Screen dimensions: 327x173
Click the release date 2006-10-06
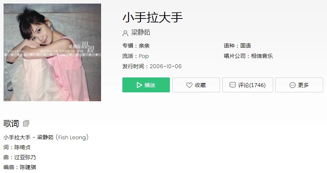click(x=166, y=66)
